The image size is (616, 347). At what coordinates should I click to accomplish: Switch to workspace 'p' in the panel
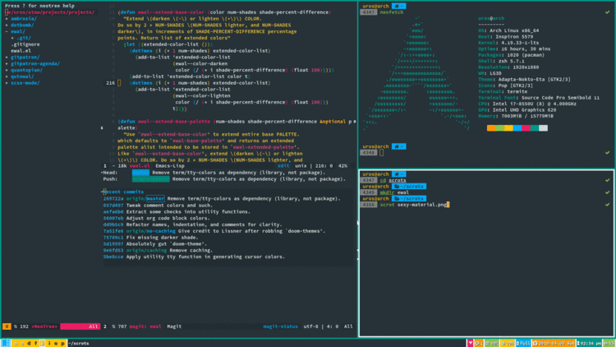pos(62,343)
